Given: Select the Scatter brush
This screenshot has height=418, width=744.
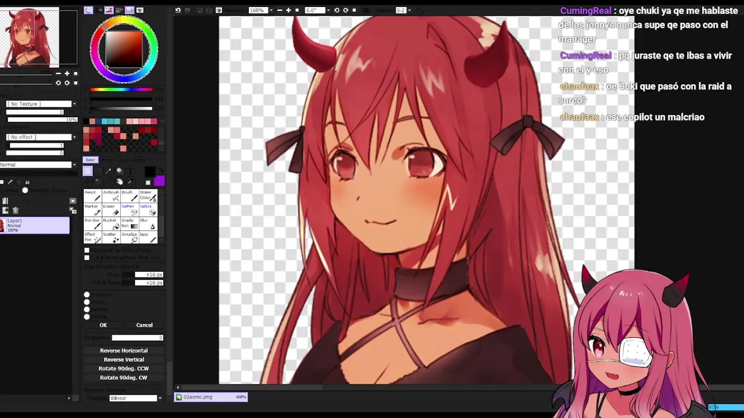Looking at the screenshot, I should point(111,237).
